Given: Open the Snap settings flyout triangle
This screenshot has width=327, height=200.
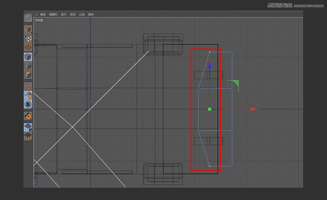Looking at the screenshot, I should click(31, 108).
